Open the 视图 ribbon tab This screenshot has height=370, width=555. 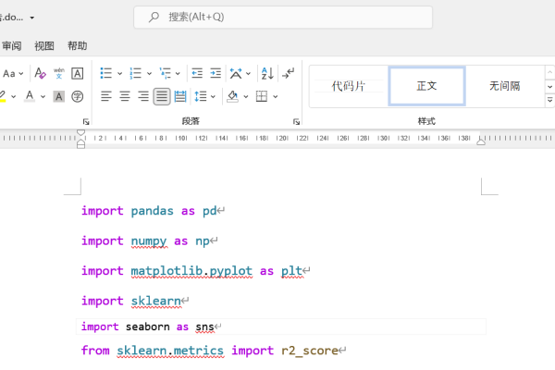(x=44, y=45)
